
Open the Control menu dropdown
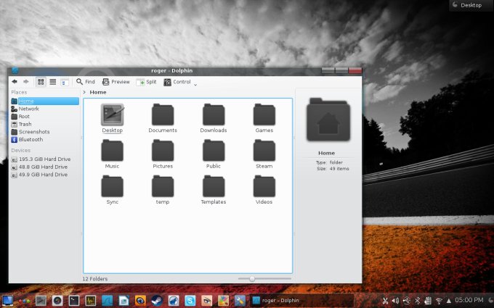pos(178,82)
